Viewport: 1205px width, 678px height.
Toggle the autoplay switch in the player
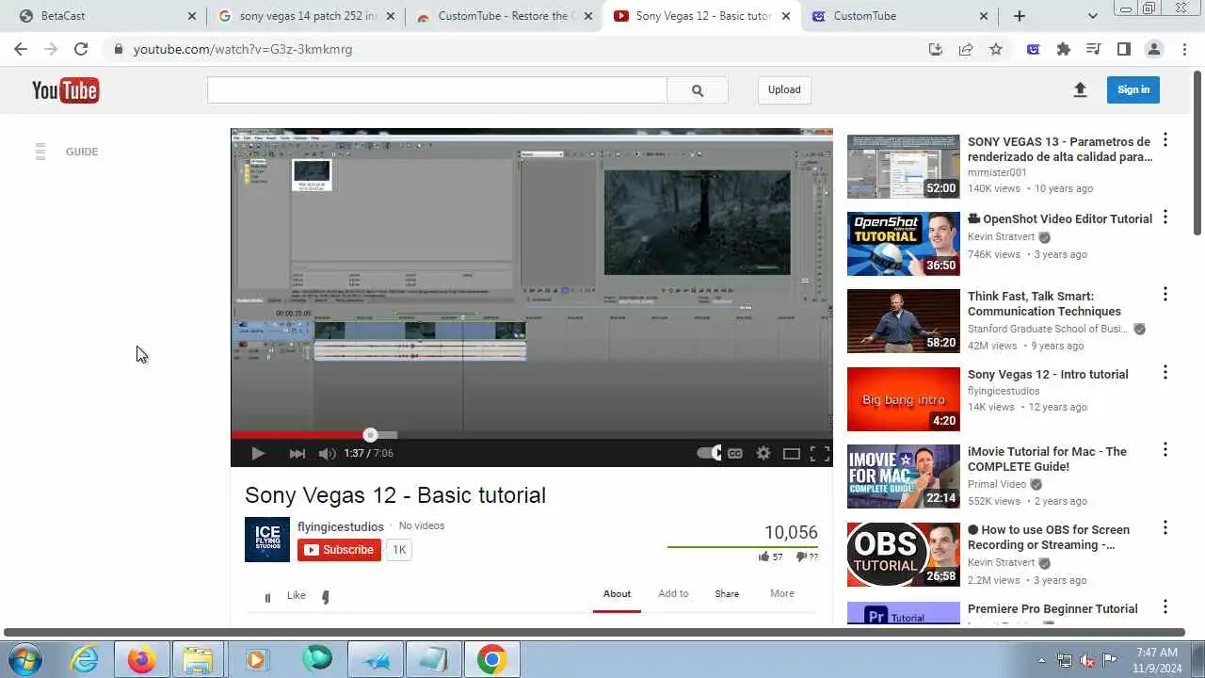[709, 453]
